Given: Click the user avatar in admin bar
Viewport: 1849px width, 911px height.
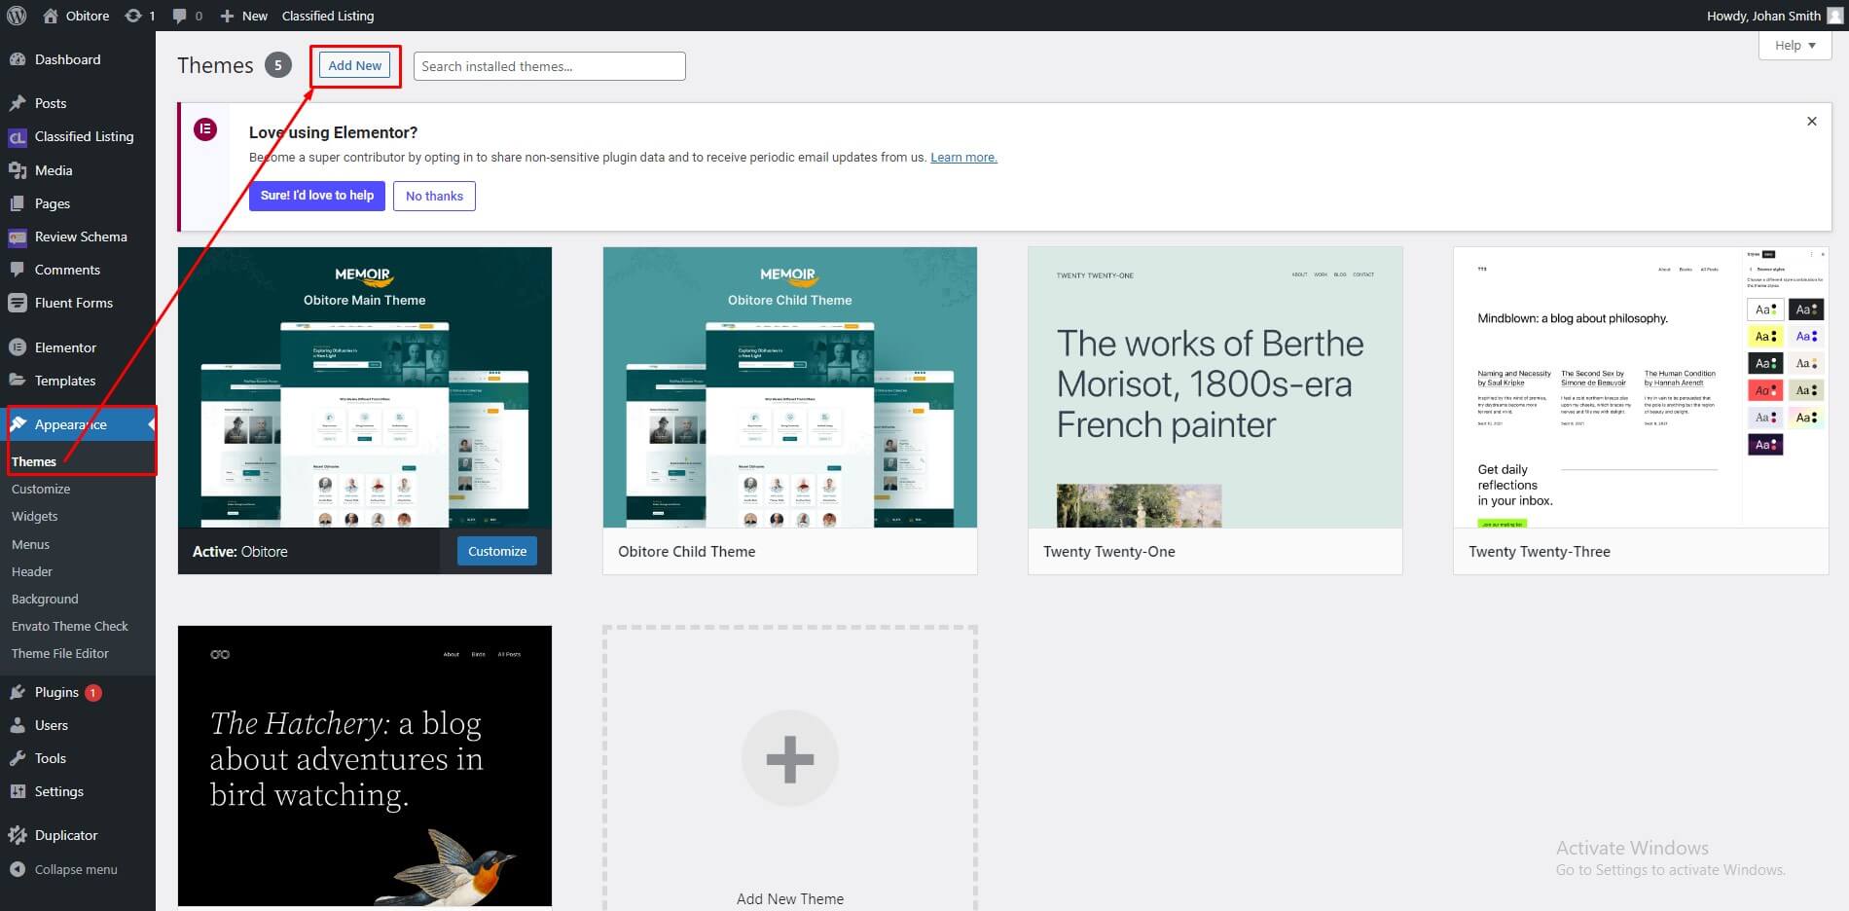Looking at the screenshot, I should click(1835, 16).
